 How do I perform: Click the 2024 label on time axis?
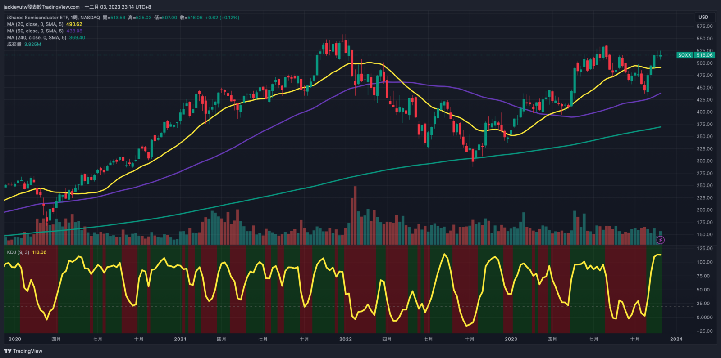tap(676, 339)
